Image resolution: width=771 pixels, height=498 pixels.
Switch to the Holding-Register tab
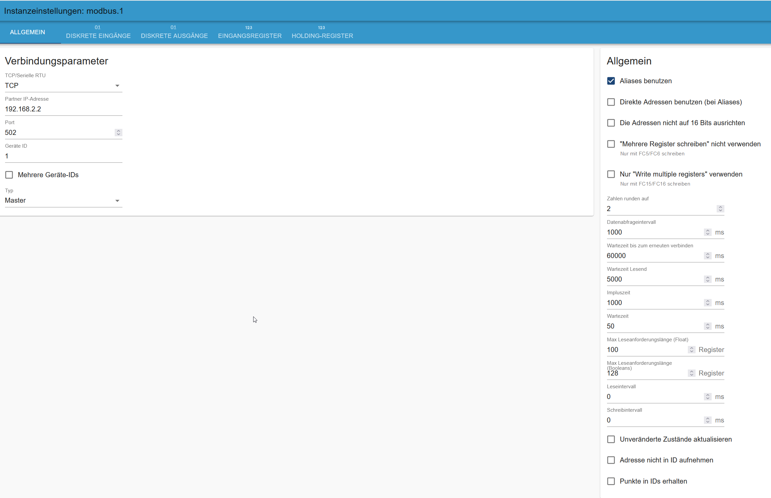click(x=322, y=33)
